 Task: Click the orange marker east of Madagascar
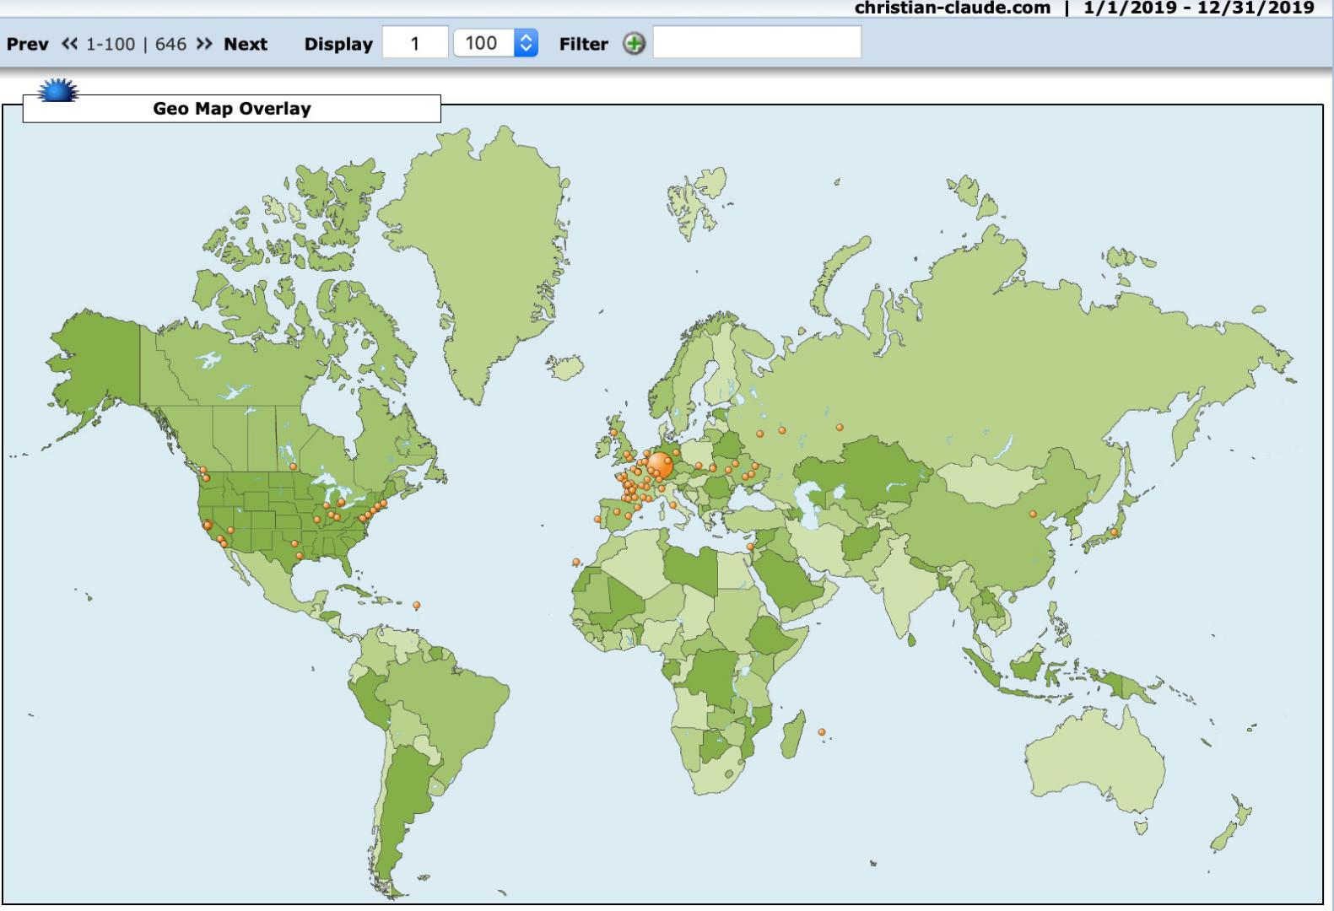(x=822, y=732)
